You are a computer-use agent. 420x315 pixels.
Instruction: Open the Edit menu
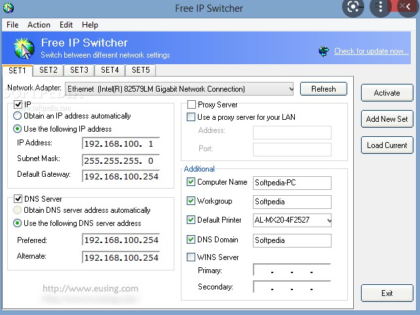click(66, 25)
